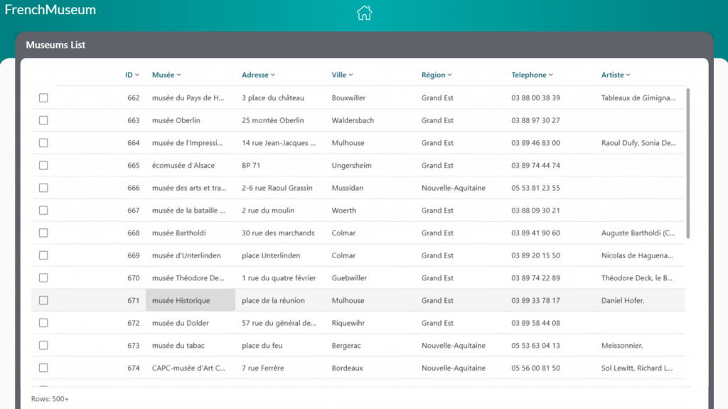Viewport: 728px width, 409px height.
Task: Open the Artiste column header dropdown
Action: tap(628, 75)
